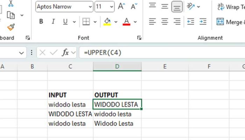Open the Clipboard dialog launcher

coord(28,38)
